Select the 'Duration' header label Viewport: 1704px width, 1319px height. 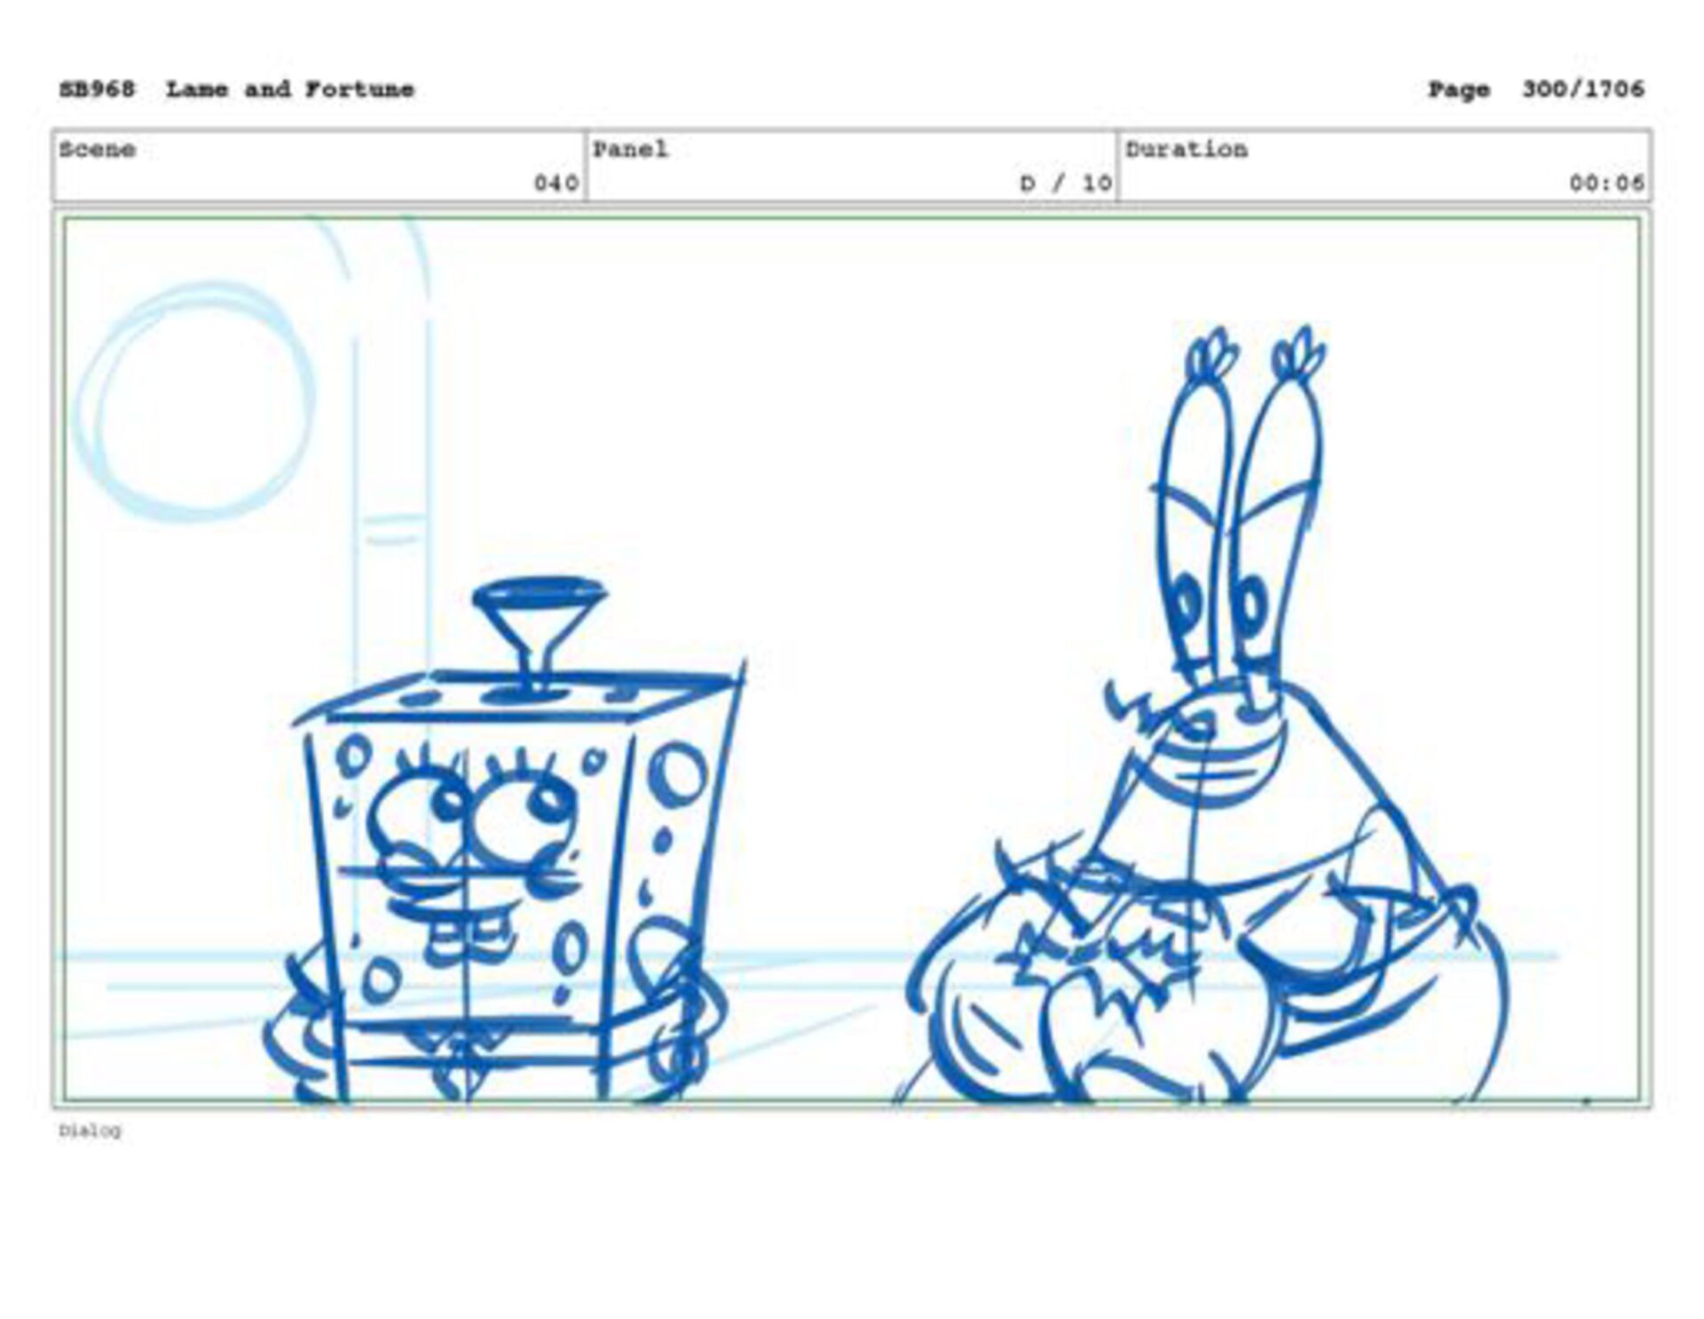point(1187,149)
